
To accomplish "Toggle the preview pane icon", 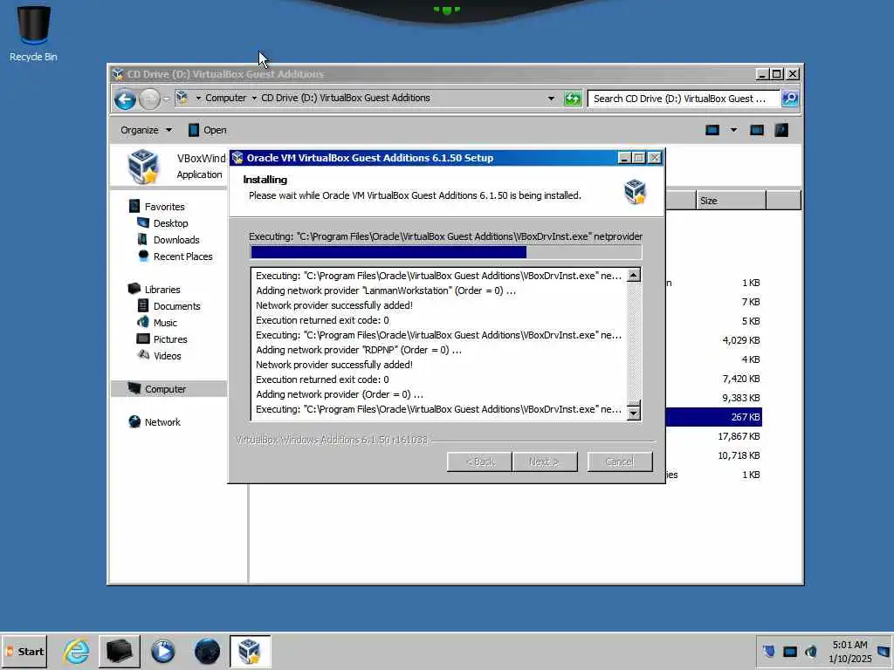I will [x=757, y=130].
